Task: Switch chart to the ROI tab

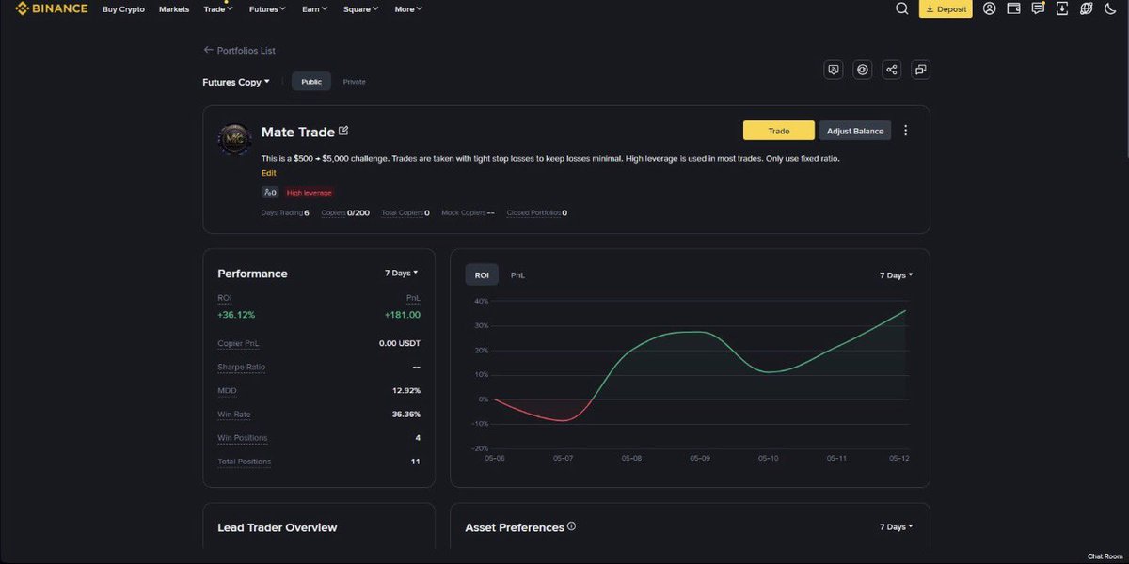Action: pos(482,275)
